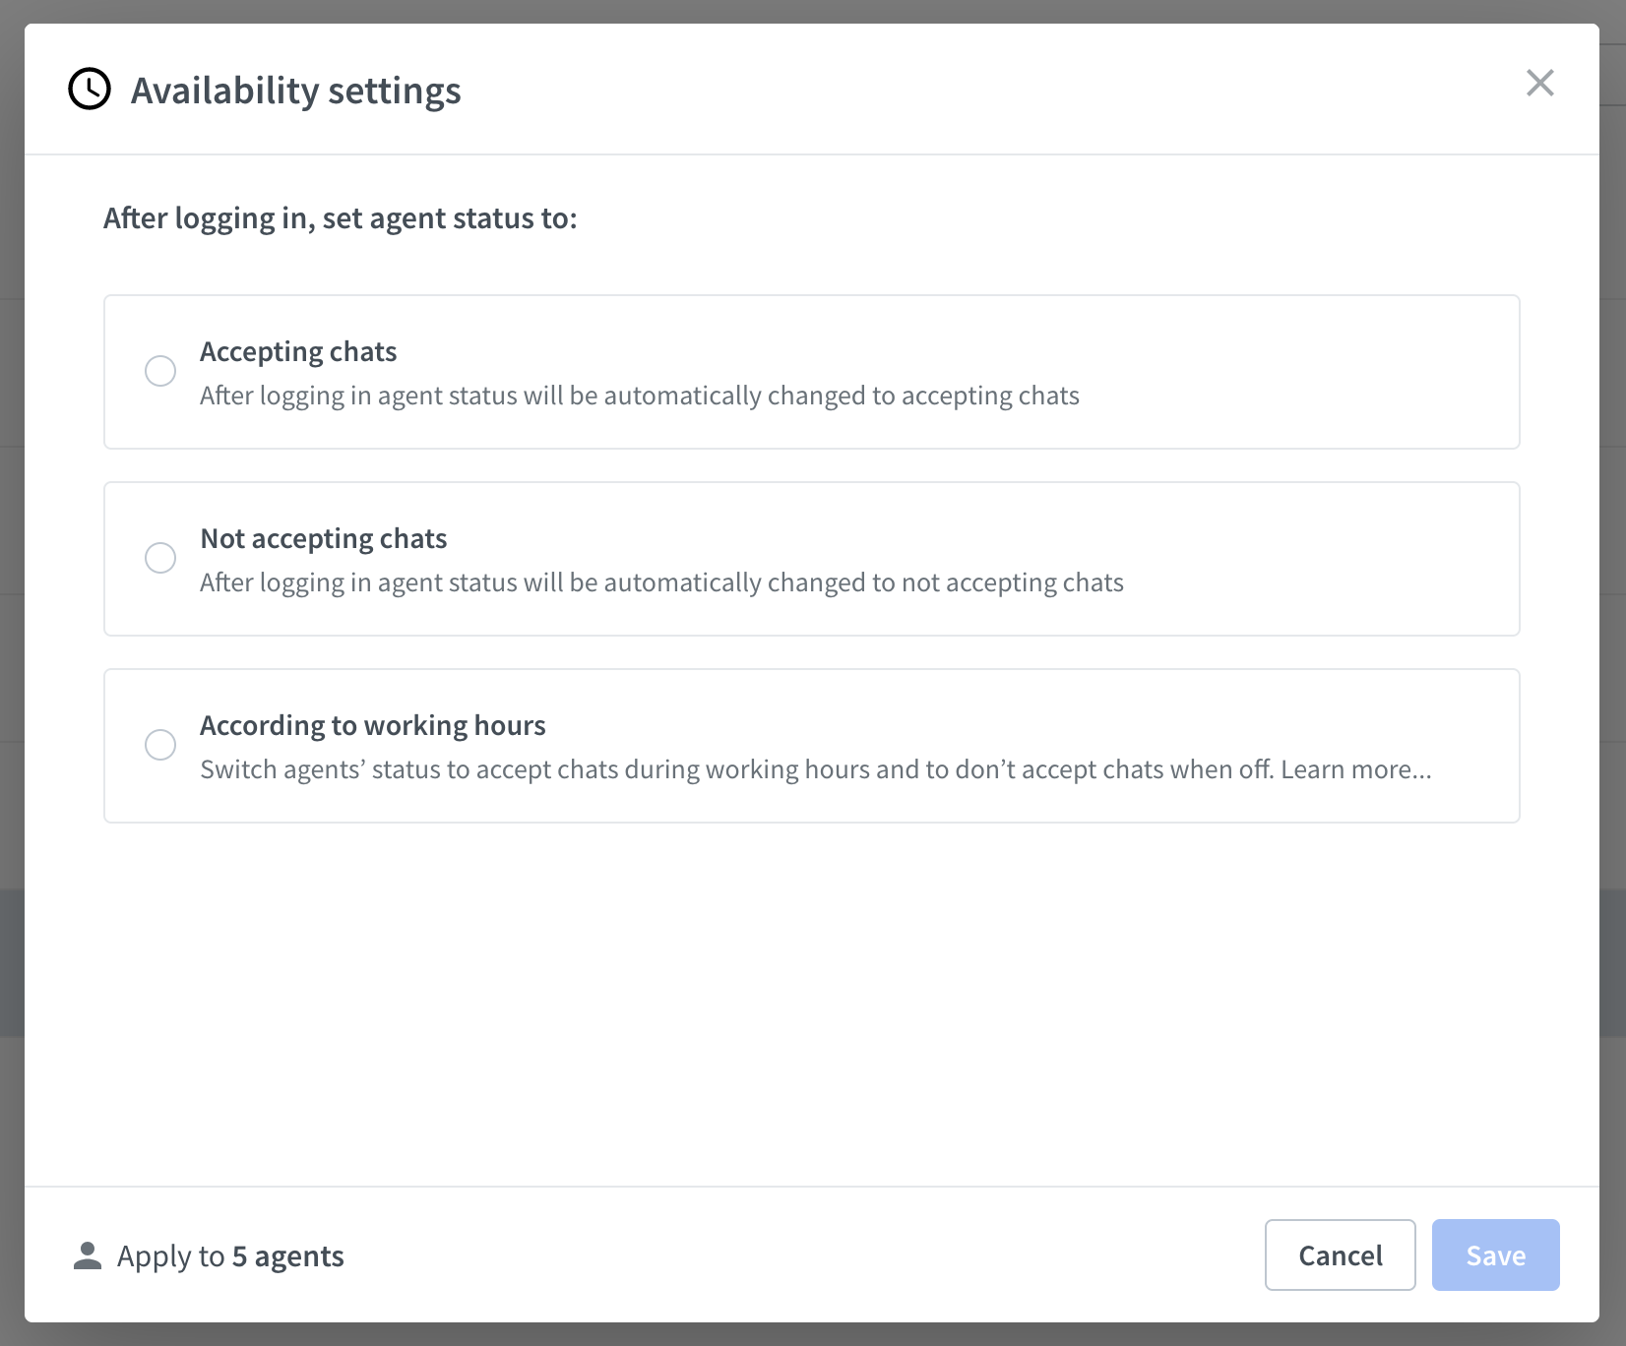This screenshot has height=1346, width=1626.
Task: Click the Not accepting chats option card
Action: tap(812, 558)
